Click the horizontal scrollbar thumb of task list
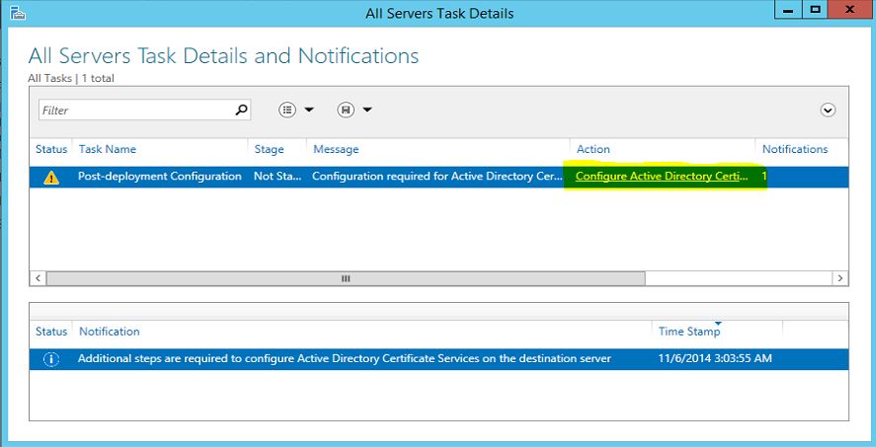 pos(346,278)
